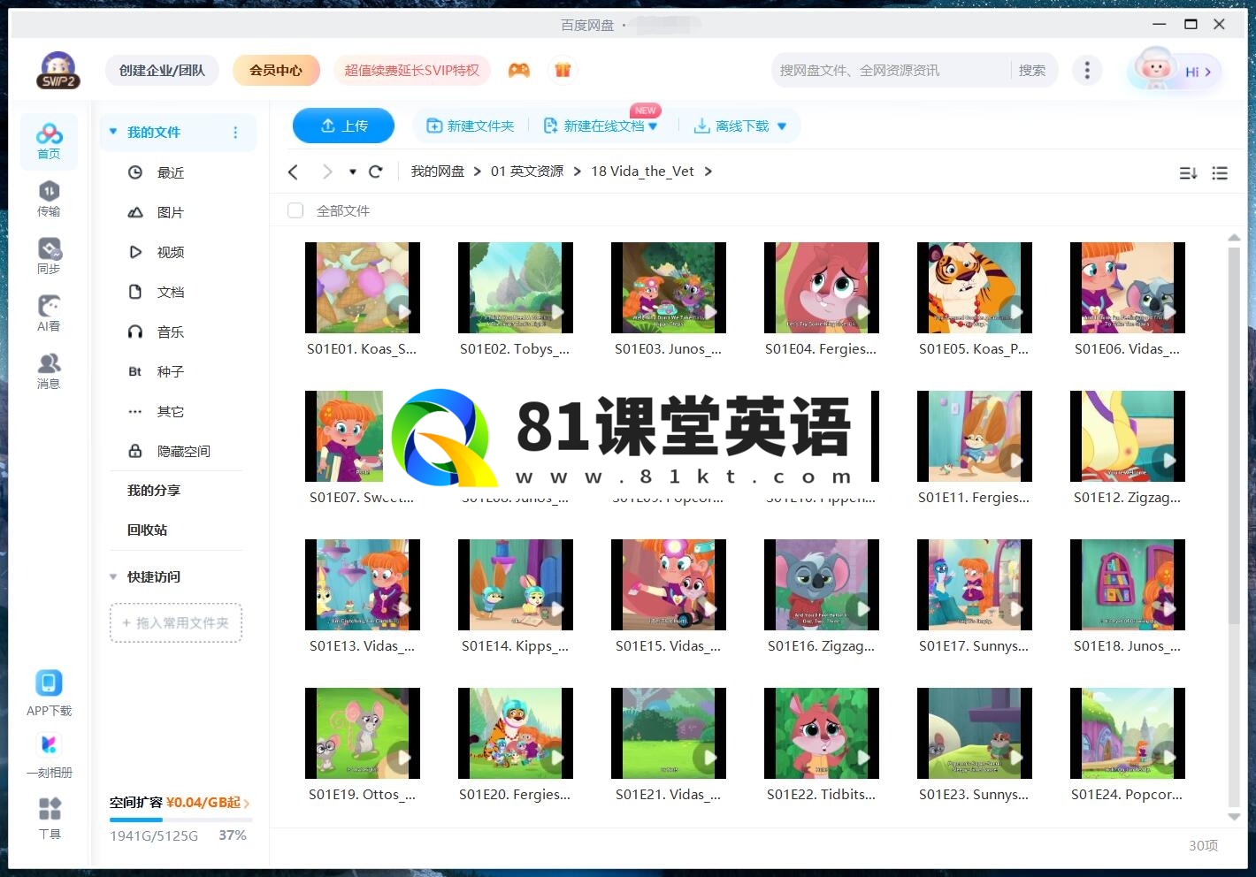
Task: Open S01E16. Zigzag... video thumbnail
Action: pos(822,584)
